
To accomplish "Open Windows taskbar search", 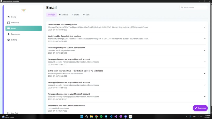I will [x=87, y=116].
